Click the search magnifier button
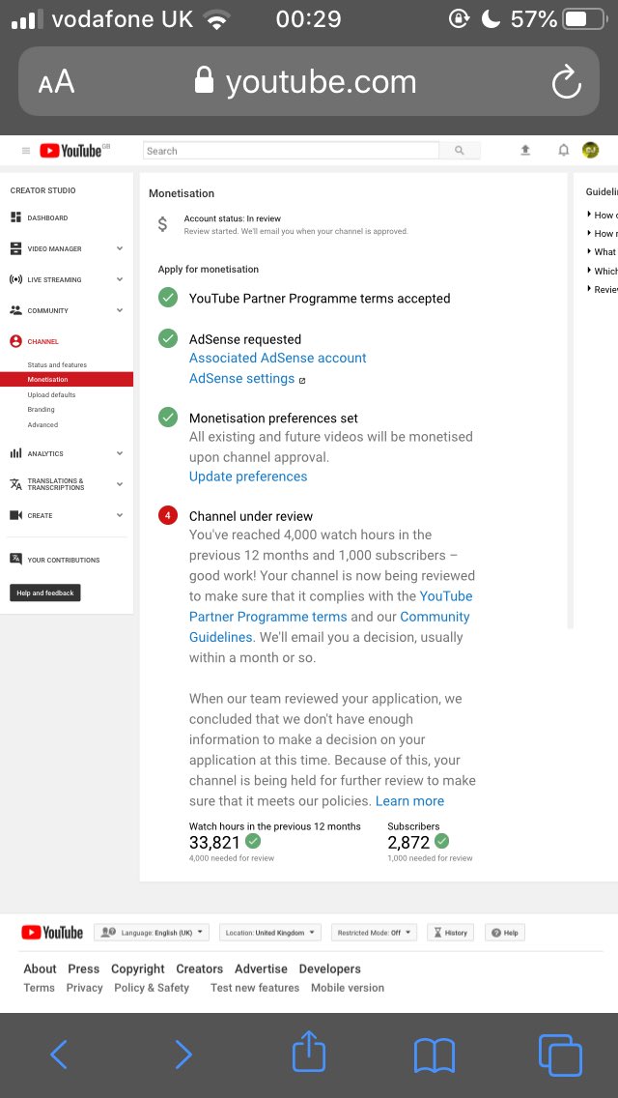This screenshot has width=618, height=1098. click(x=459, y=151)
